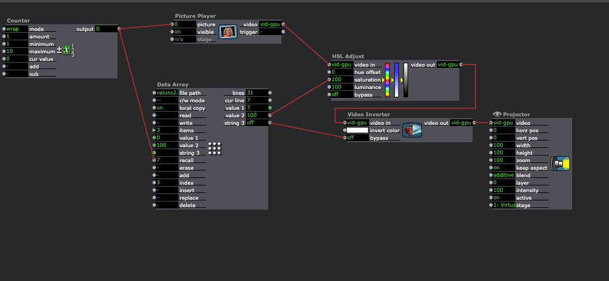Toggle the Picture Player visible value
Viewport: 609px width, 281px height.
(184, 32)
